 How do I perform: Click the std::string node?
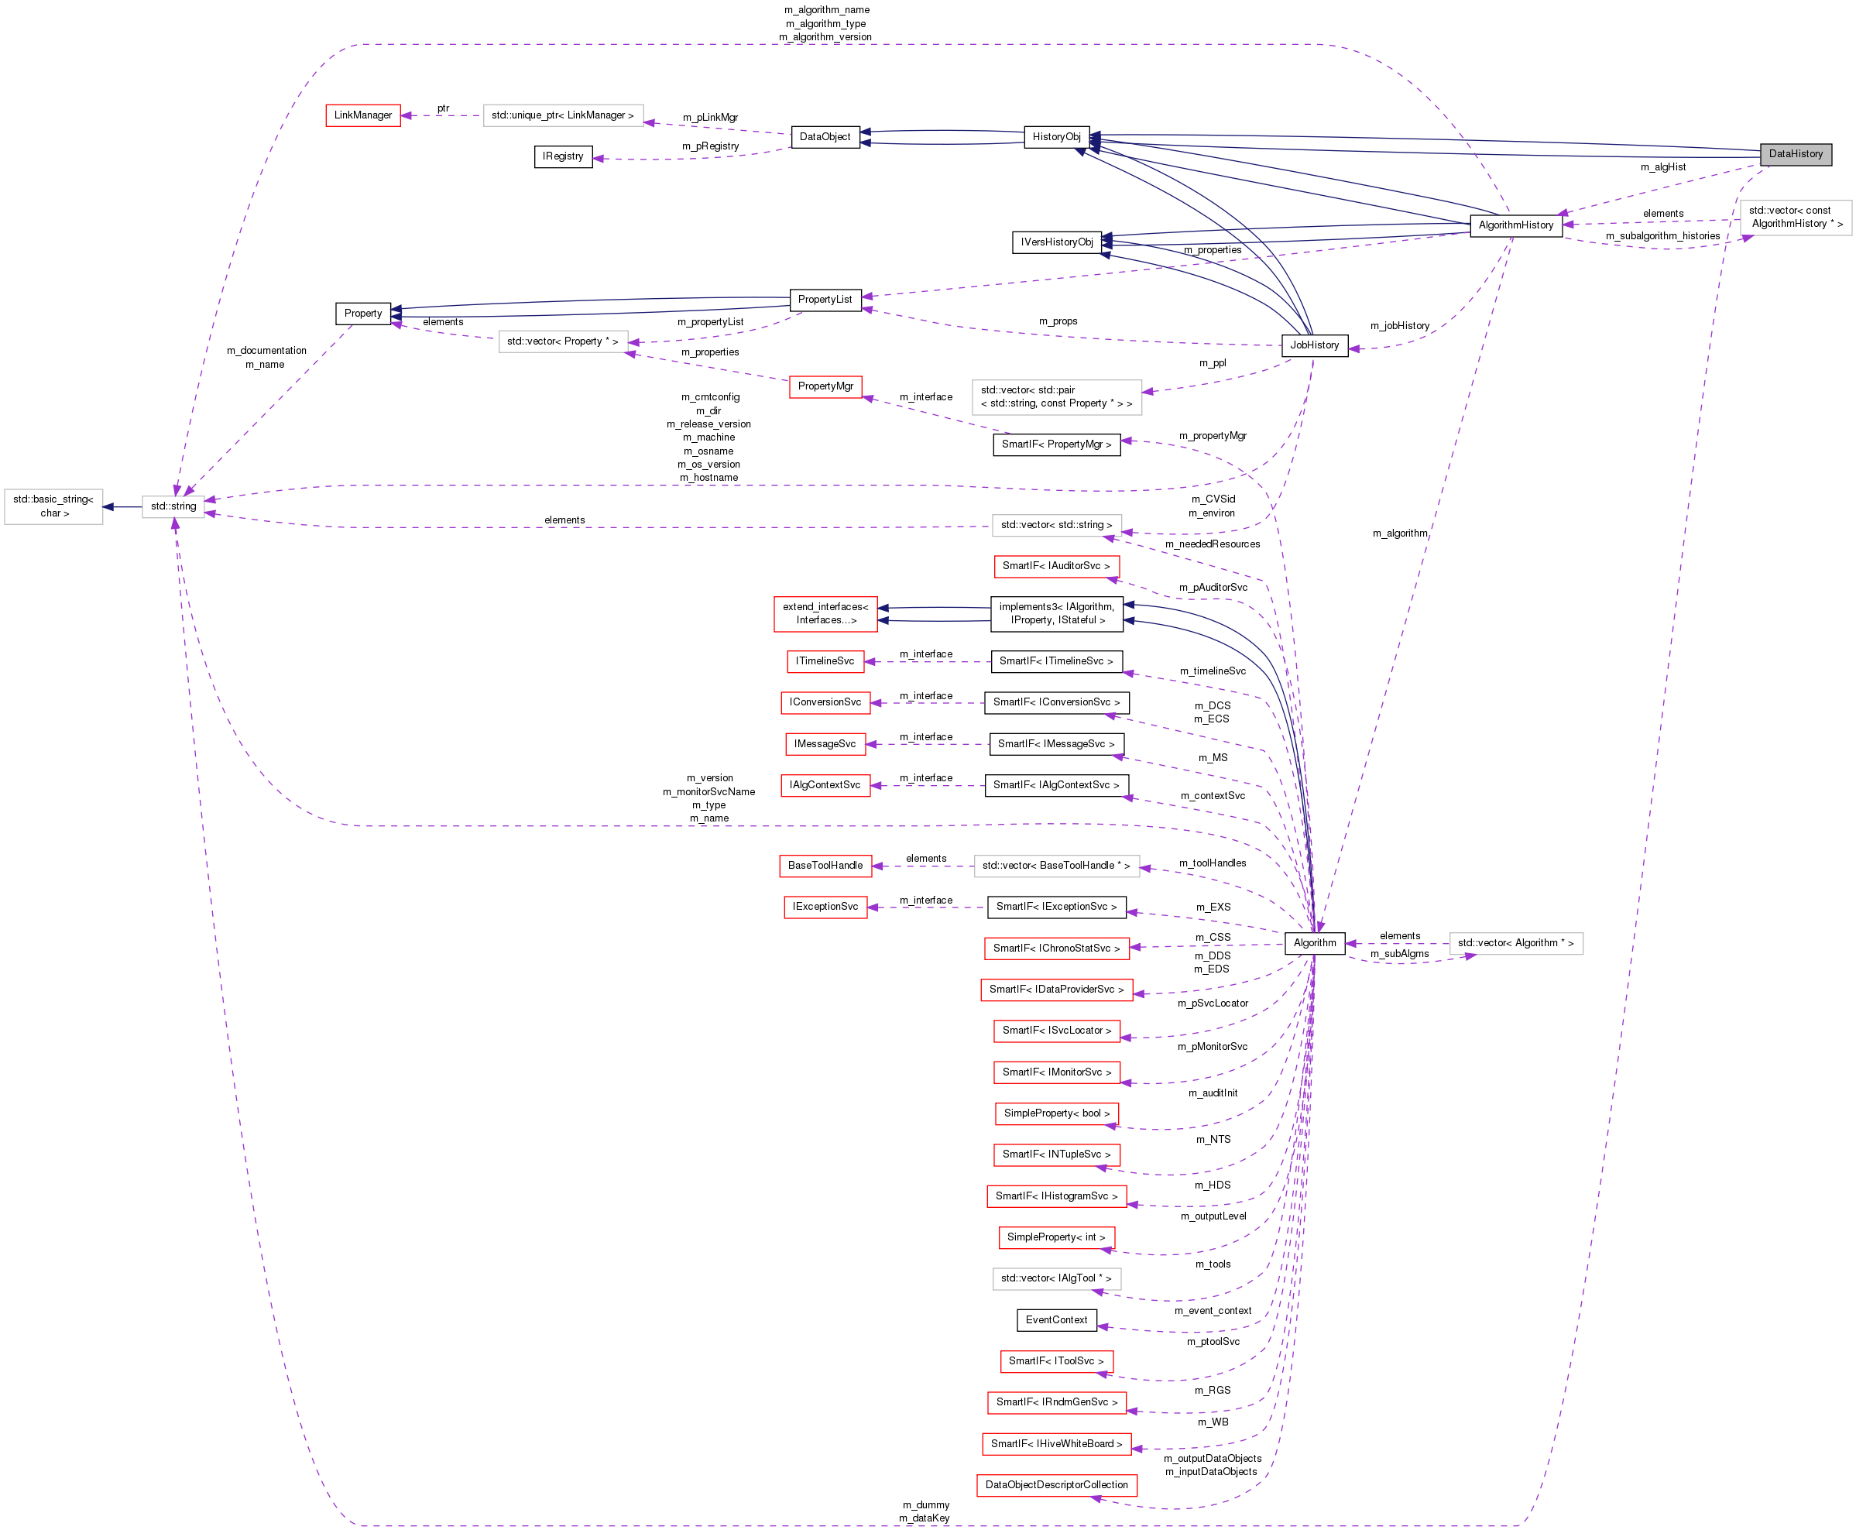click(x=173, y=506)
